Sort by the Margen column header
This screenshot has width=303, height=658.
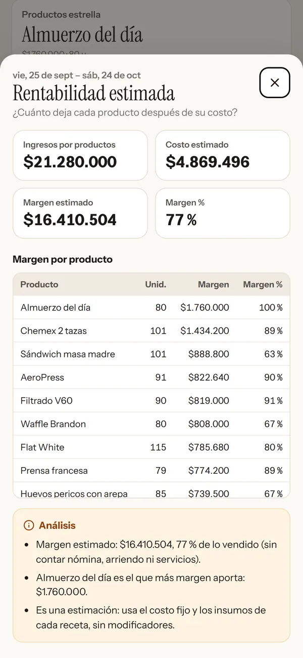coord(213,284)
